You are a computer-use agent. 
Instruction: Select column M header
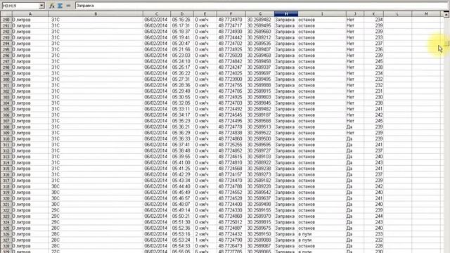pos(426,14)
